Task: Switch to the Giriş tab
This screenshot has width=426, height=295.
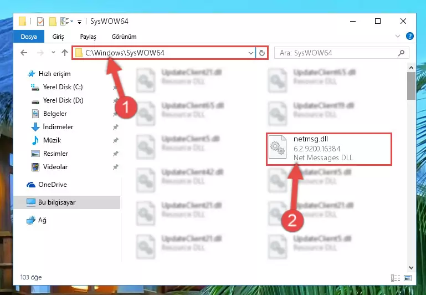Action: point(58,37)
